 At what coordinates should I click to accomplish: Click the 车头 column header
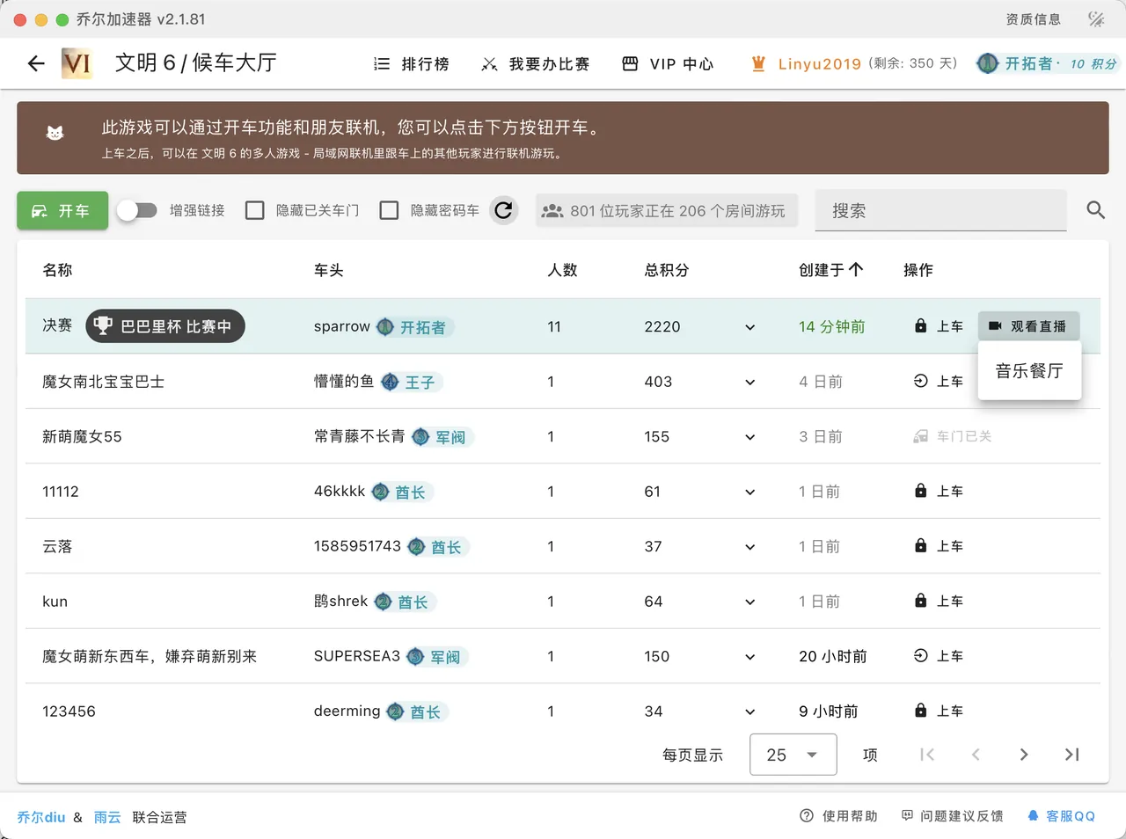(x=328, y=270)
